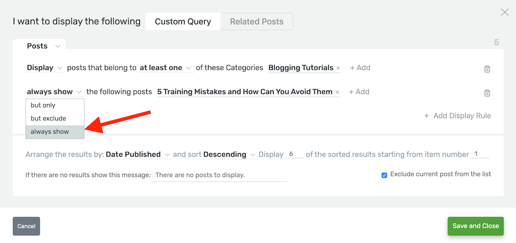Click Save and Close button
The width and height of the screenshot is (516, 243).
[475, 226]
